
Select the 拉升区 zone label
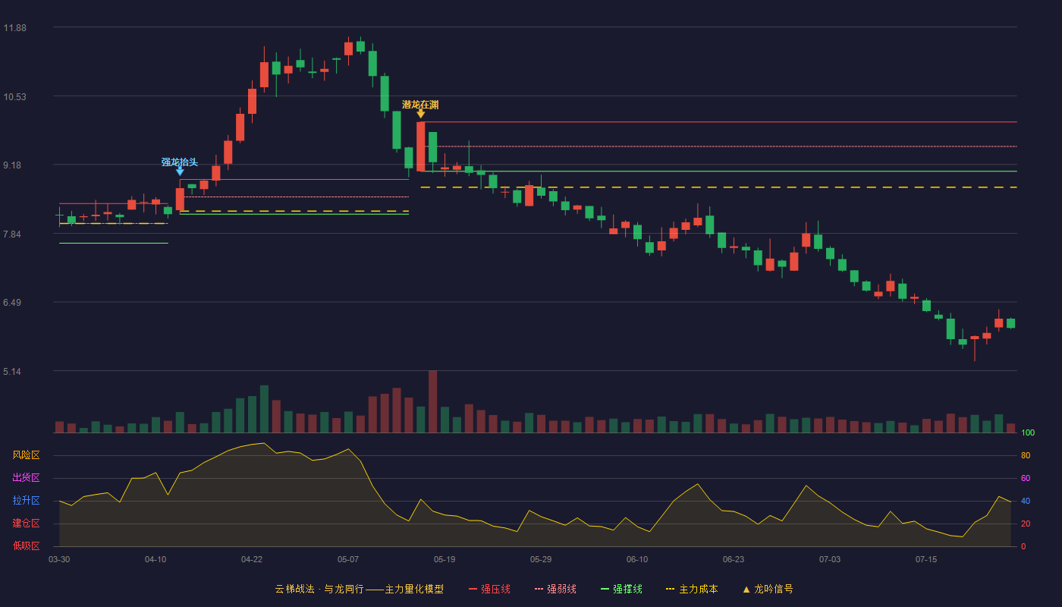pyautogui.click(x=26, y=501)
